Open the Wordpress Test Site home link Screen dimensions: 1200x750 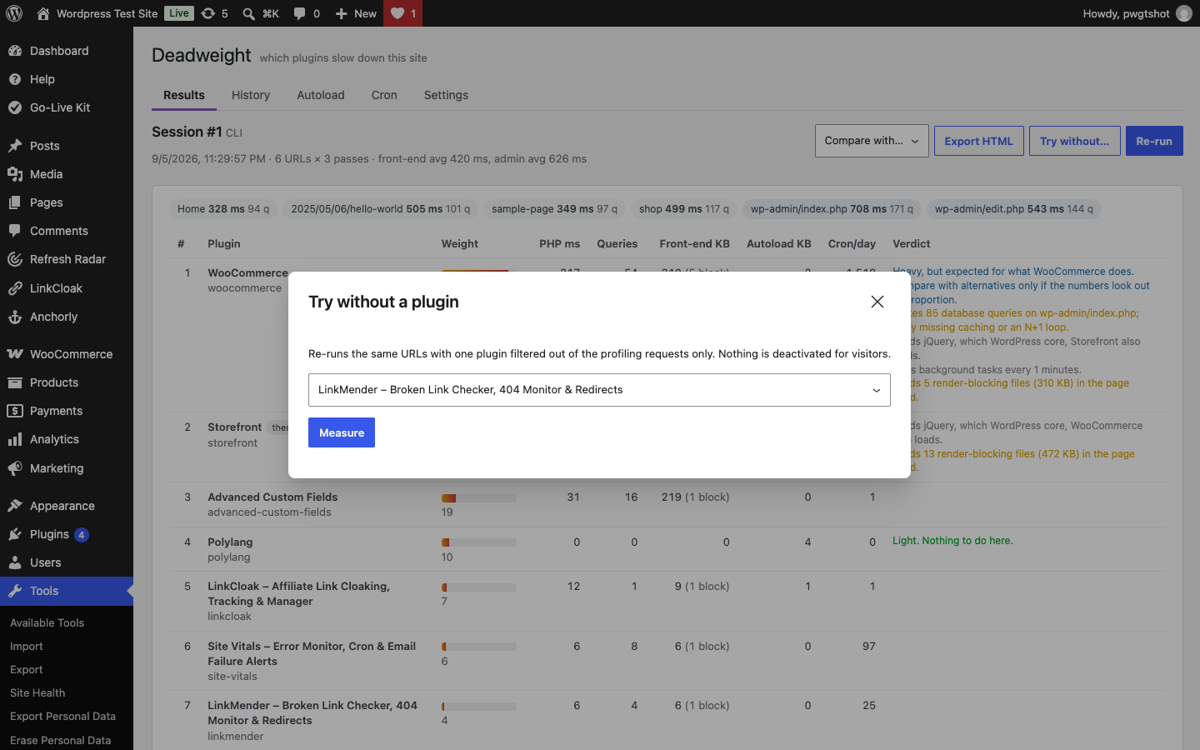click(97, 13)
